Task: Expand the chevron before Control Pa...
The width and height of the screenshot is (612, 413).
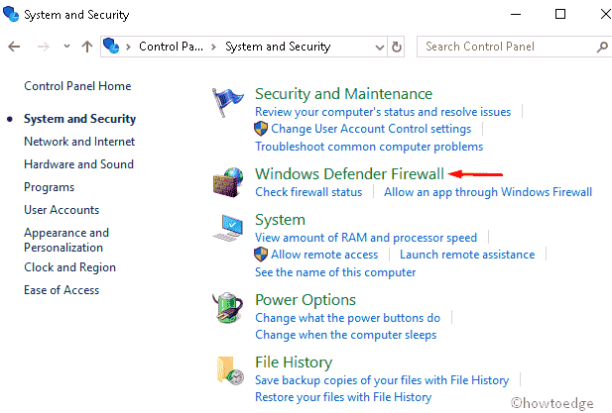Action: pos(128,48)
